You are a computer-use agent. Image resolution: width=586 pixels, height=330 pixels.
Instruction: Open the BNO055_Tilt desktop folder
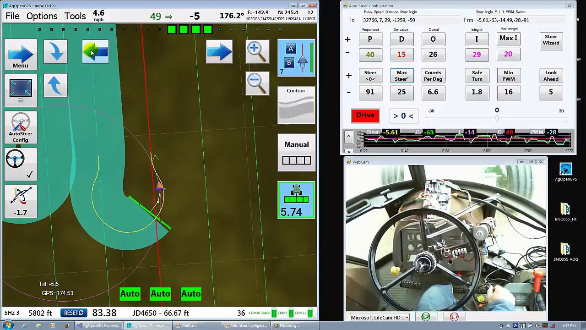pos(566,213)
